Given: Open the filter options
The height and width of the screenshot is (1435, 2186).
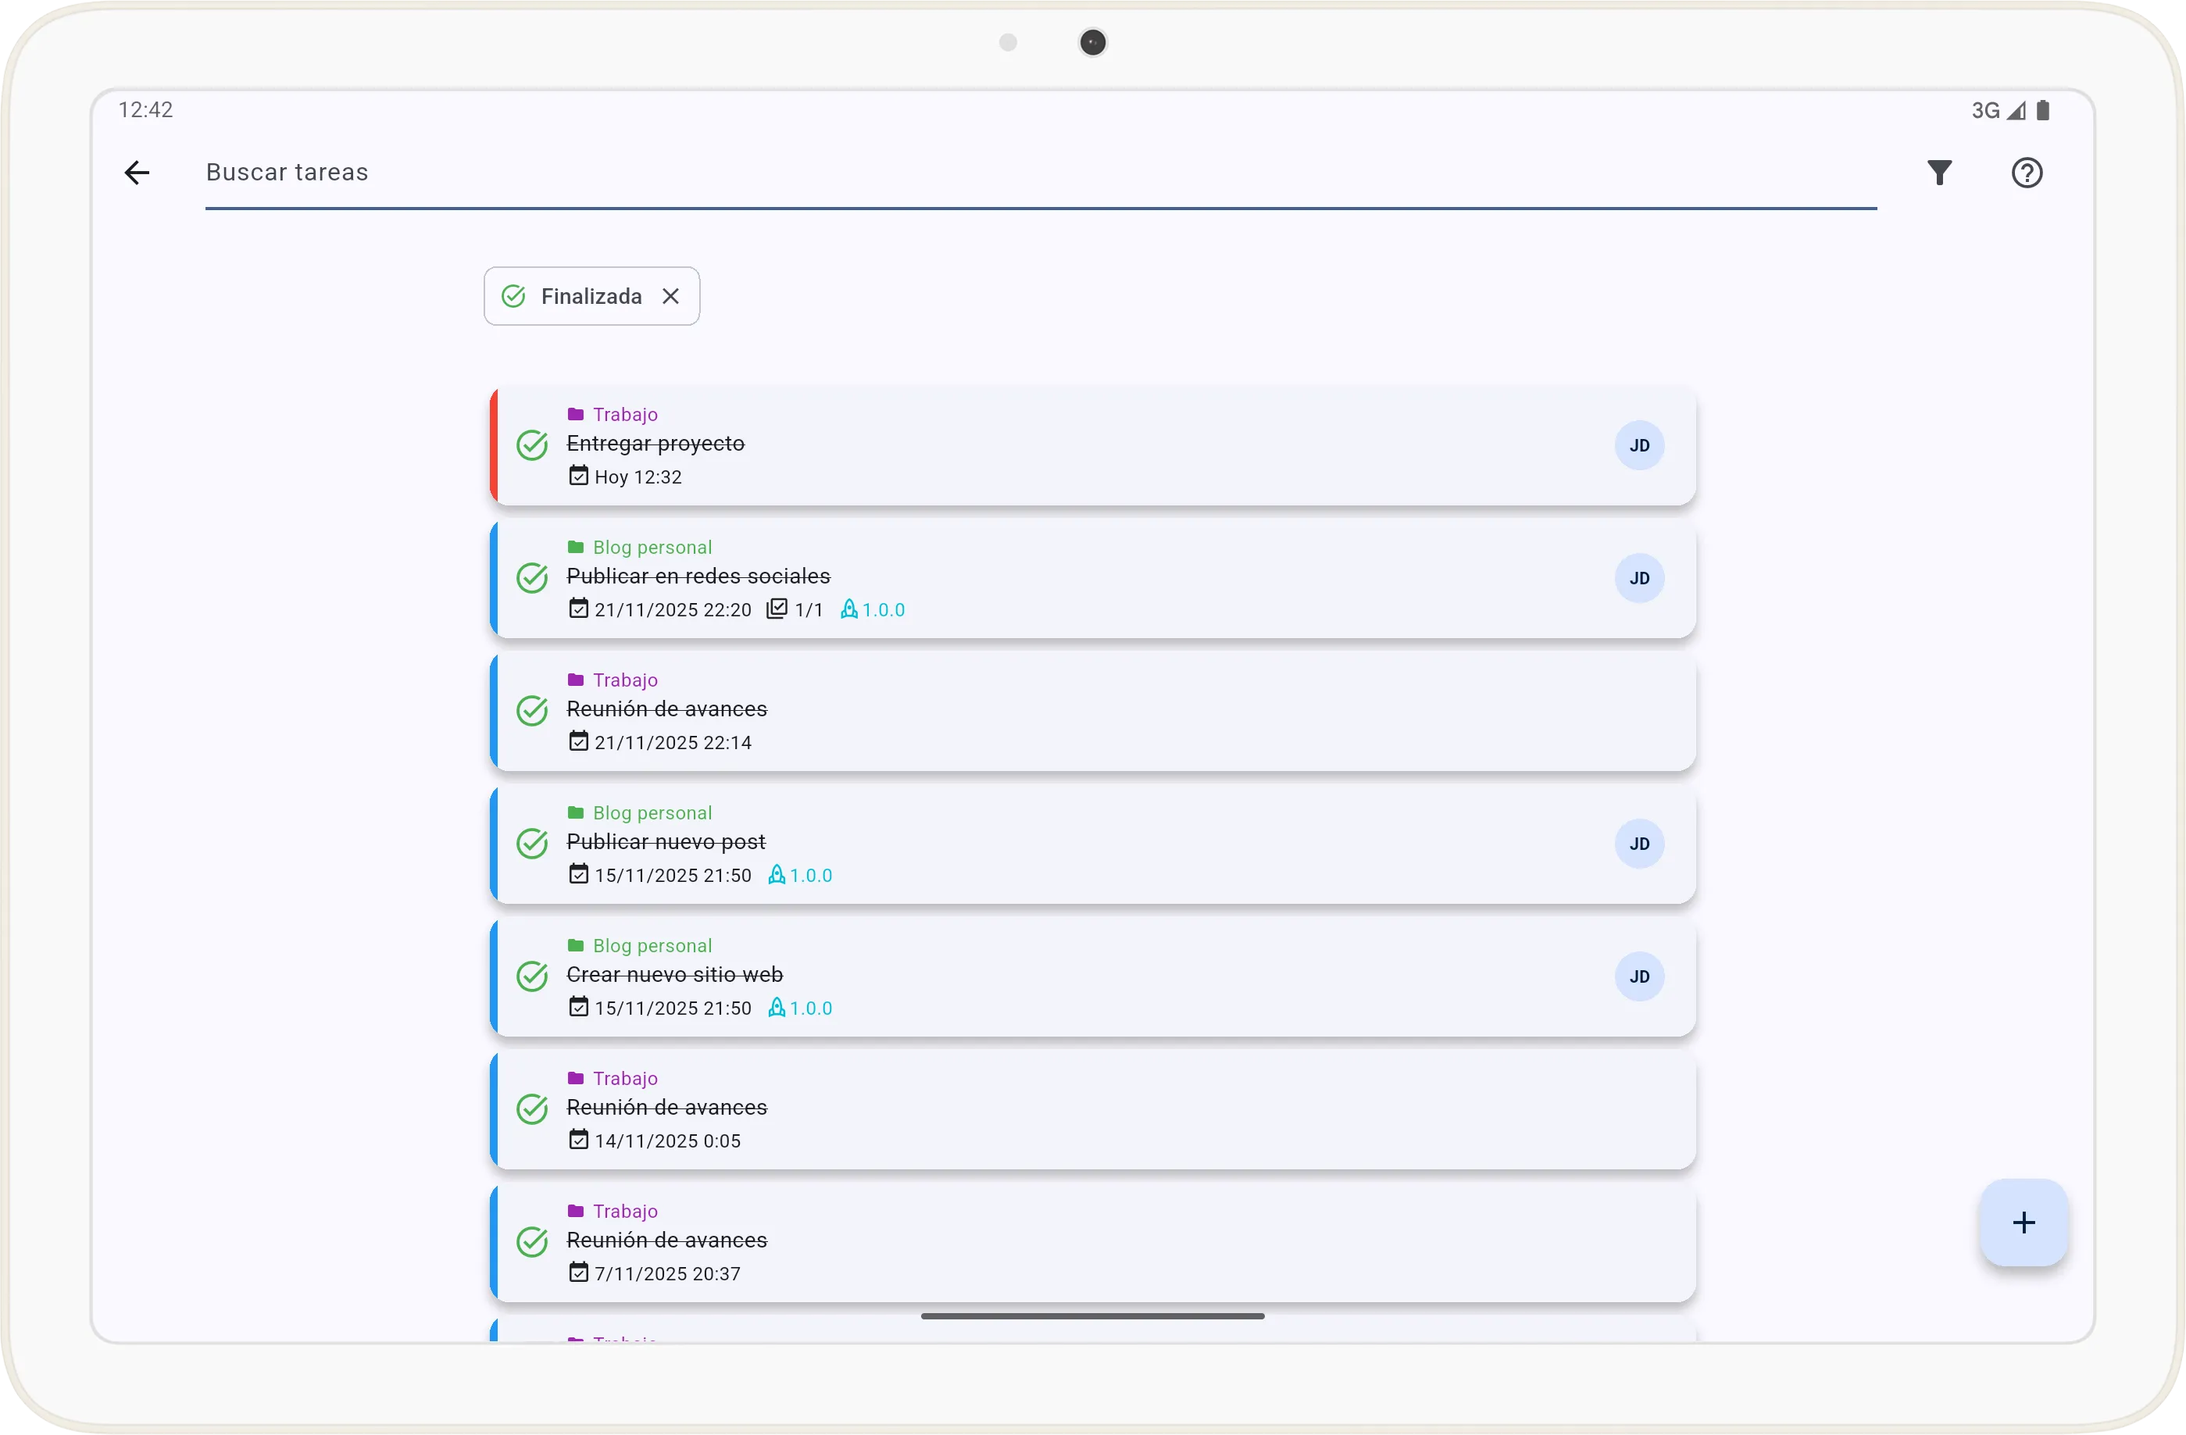Looking at the screenshot, I should (x=1939, y=173).
